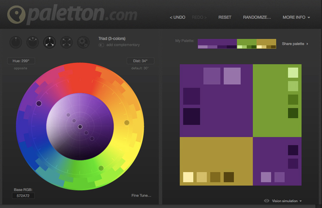Click the Base RGB 572A72 field
The height and width of the screenshot is (208, 322).
[23, 195]
